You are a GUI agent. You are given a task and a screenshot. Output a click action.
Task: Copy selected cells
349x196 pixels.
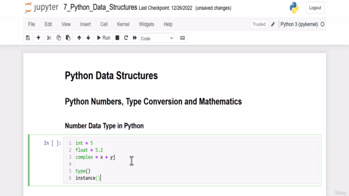click(x=58, y=38)
